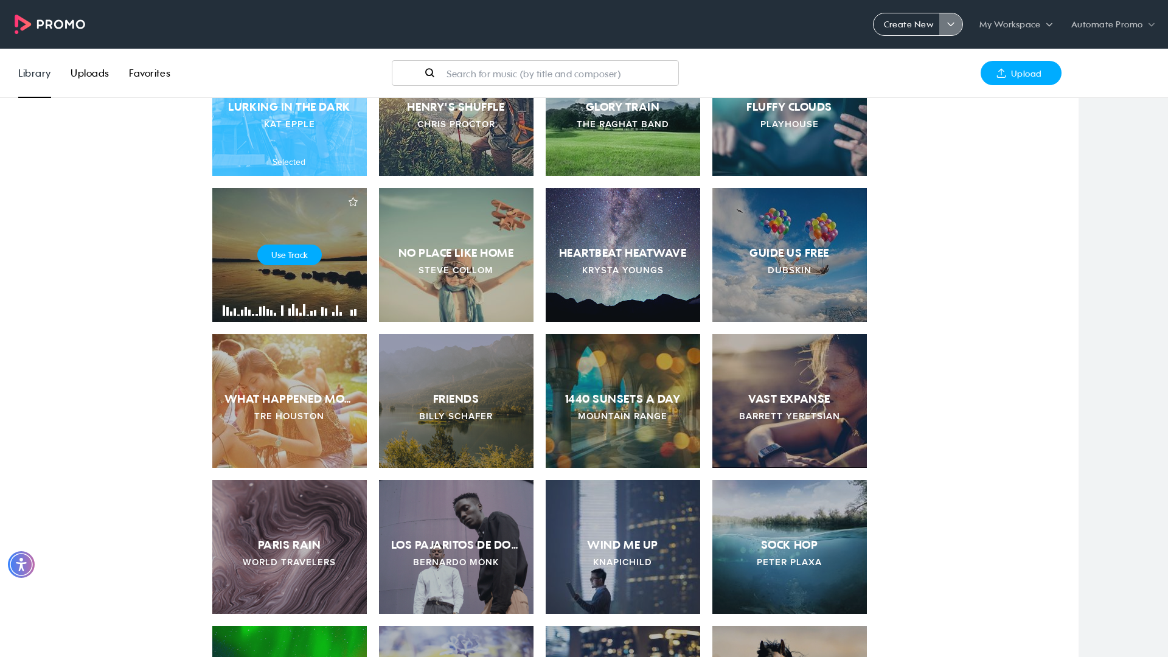Choose the Glory Train track card
This screenshot has height=657, width=1168.
[623, 137]
